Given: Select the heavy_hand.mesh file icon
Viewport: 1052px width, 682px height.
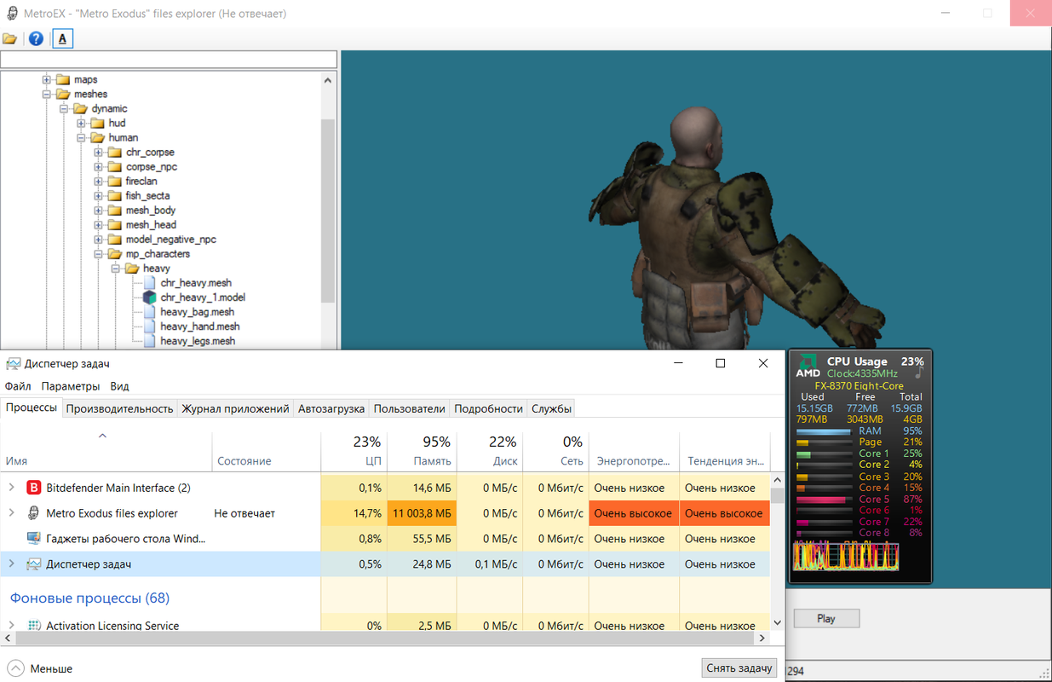Looking at the screenshot, I should pos(150,327).
